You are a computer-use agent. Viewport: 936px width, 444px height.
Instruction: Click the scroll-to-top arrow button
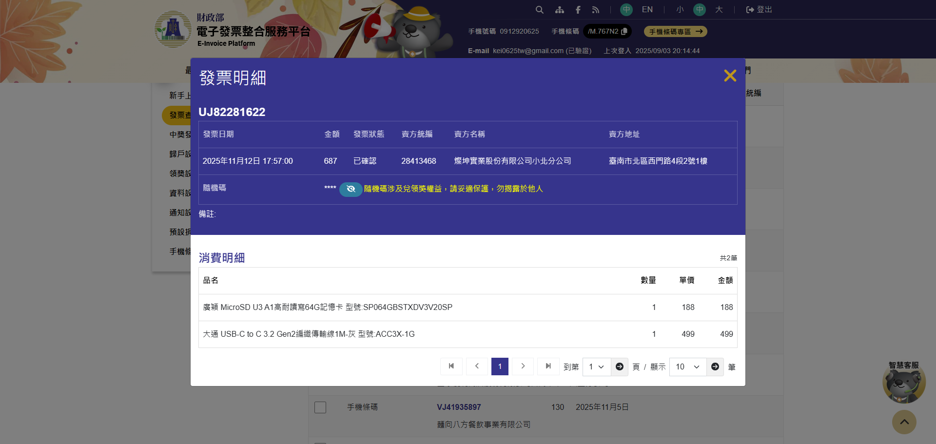904,422
